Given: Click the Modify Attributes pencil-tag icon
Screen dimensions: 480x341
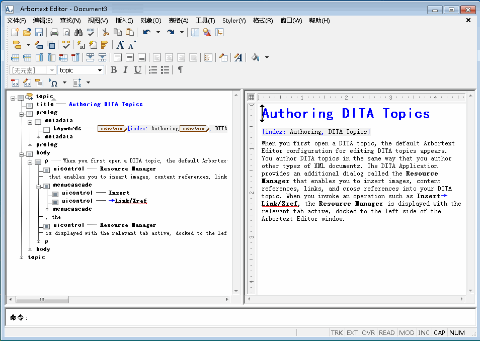Looking at the screenshot, I should click(x=39, y=45).
